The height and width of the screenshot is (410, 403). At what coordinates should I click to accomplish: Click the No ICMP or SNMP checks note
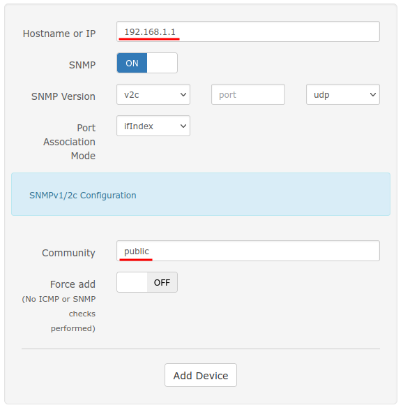coord(59,314)
